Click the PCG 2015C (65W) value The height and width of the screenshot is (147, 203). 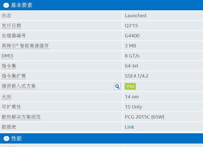(x=145, y=117)
